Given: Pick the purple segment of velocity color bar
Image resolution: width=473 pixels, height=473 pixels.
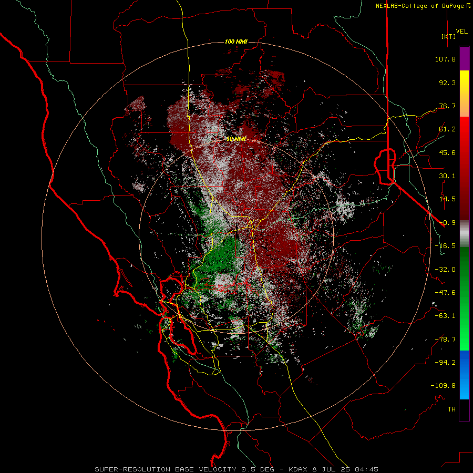Looking at the screenshot, I should point(464,58).
